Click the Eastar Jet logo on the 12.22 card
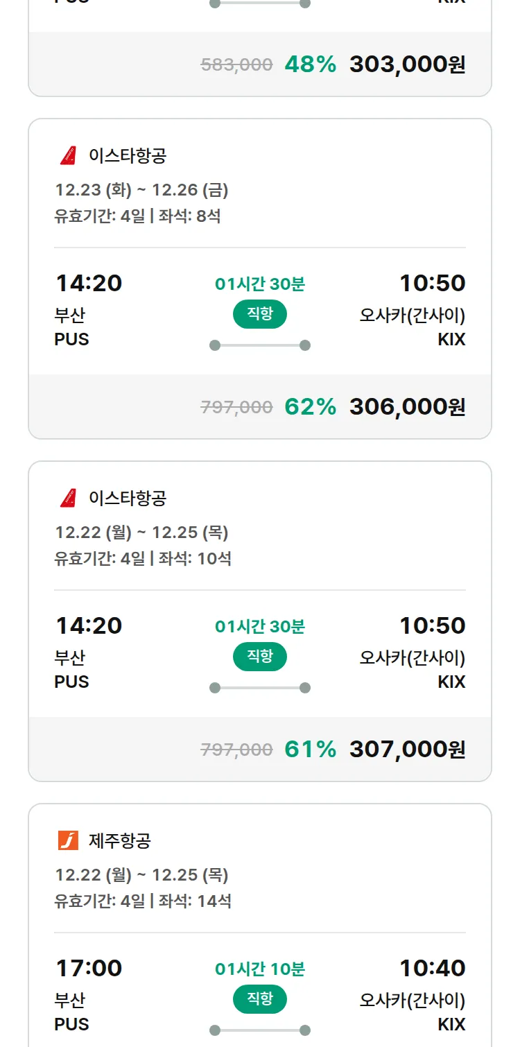 [68, 498]
